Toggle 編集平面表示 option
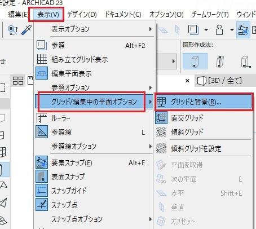 click(95, 73)
